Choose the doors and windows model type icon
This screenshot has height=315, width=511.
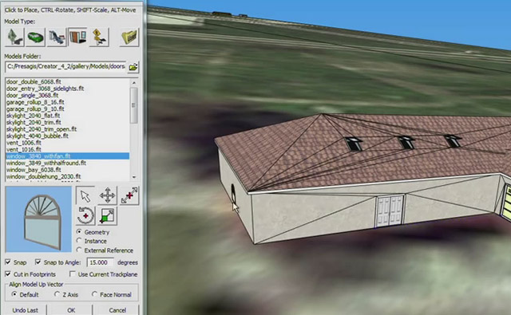[x=77, y=37]
